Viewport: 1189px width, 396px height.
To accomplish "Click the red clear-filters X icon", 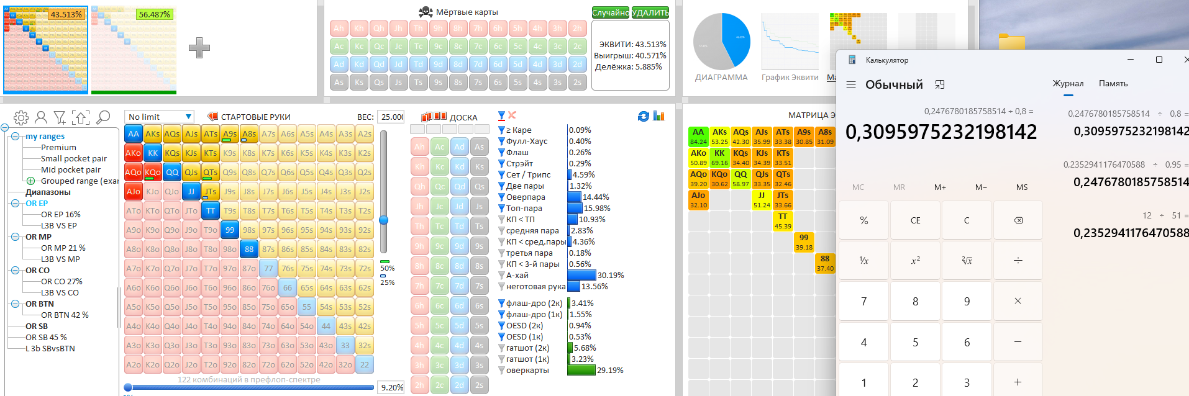I will pos(512,115).
